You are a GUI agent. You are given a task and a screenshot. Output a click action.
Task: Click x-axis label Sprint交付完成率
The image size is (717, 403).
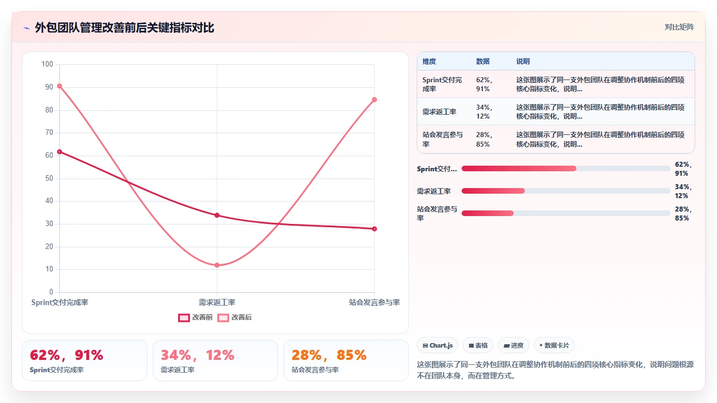[x=59, y=302]
